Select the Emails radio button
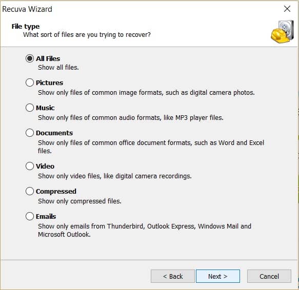The width and height of the screenshot is (299, 290). point(30,216)
